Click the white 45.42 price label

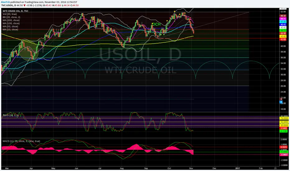[283, 27]
